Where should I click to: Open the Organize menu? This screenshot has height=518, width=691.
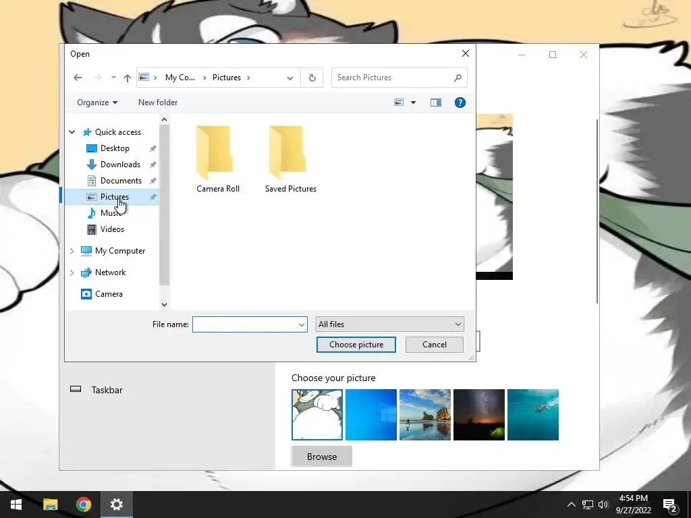[97, 103]
